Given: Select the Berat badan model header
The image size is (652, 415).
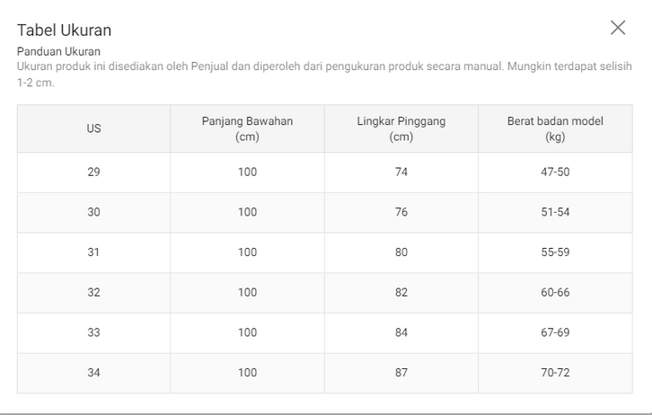Looking at the screenshot, I should (x=555, y=128).
